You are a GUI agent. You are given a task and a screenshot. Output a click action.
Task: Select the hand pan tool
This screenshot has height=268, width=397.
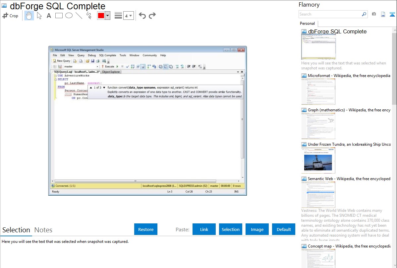(29, 16)
